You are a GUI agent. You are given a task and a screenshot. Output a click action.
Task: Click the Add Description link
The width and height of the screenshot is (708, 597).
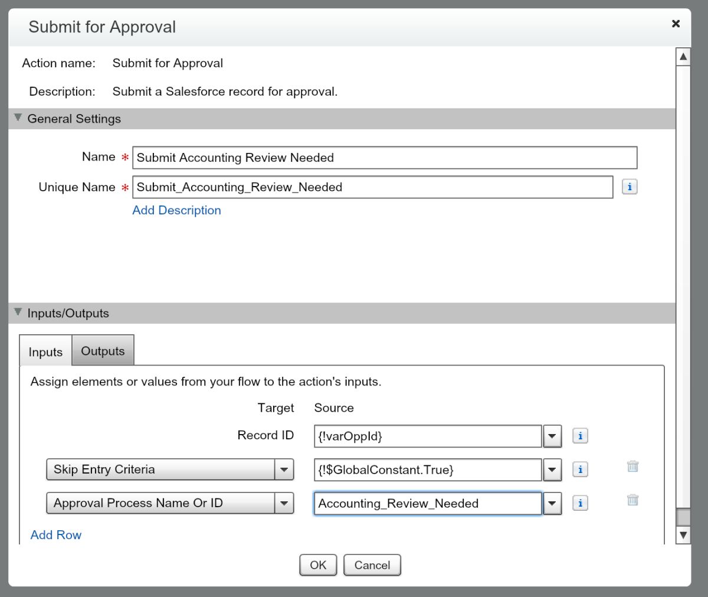(x=176, y=210)
